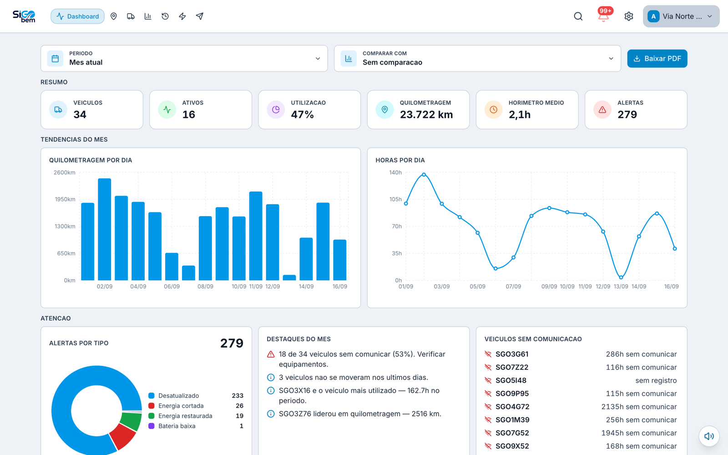The height and width of the screenshot is (455, 728).
Task: Click the SGO7Z22 vehicle row
Action: pyautogui.click(x=581, y=368)
